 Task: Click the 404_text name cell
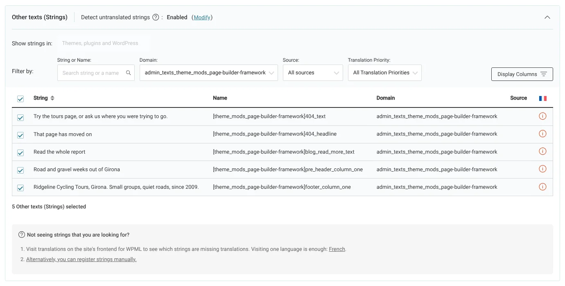click(x=269, y=116)
